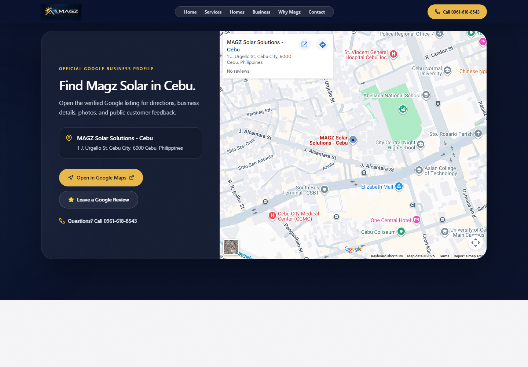Click Leave a Google Review button

(x=99, y=200)
